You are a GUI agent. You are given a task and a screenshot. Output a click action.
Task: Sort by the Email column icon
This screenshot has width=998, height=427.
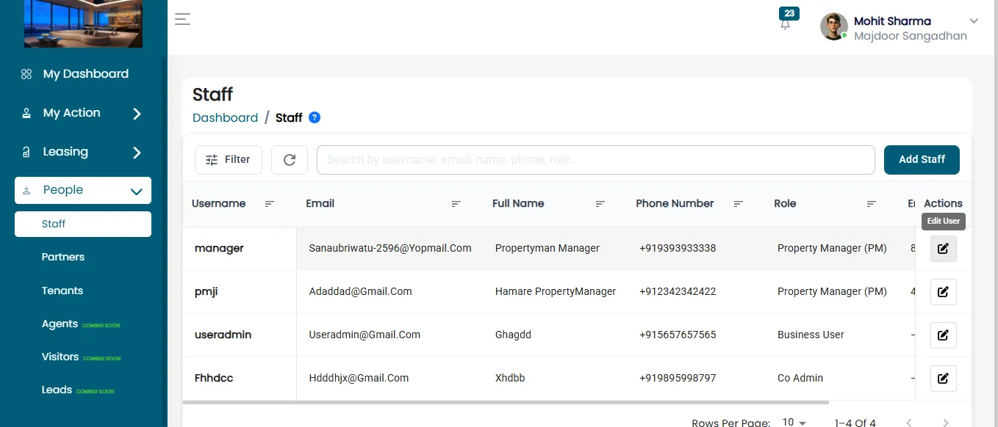click(x=456, y=204)
